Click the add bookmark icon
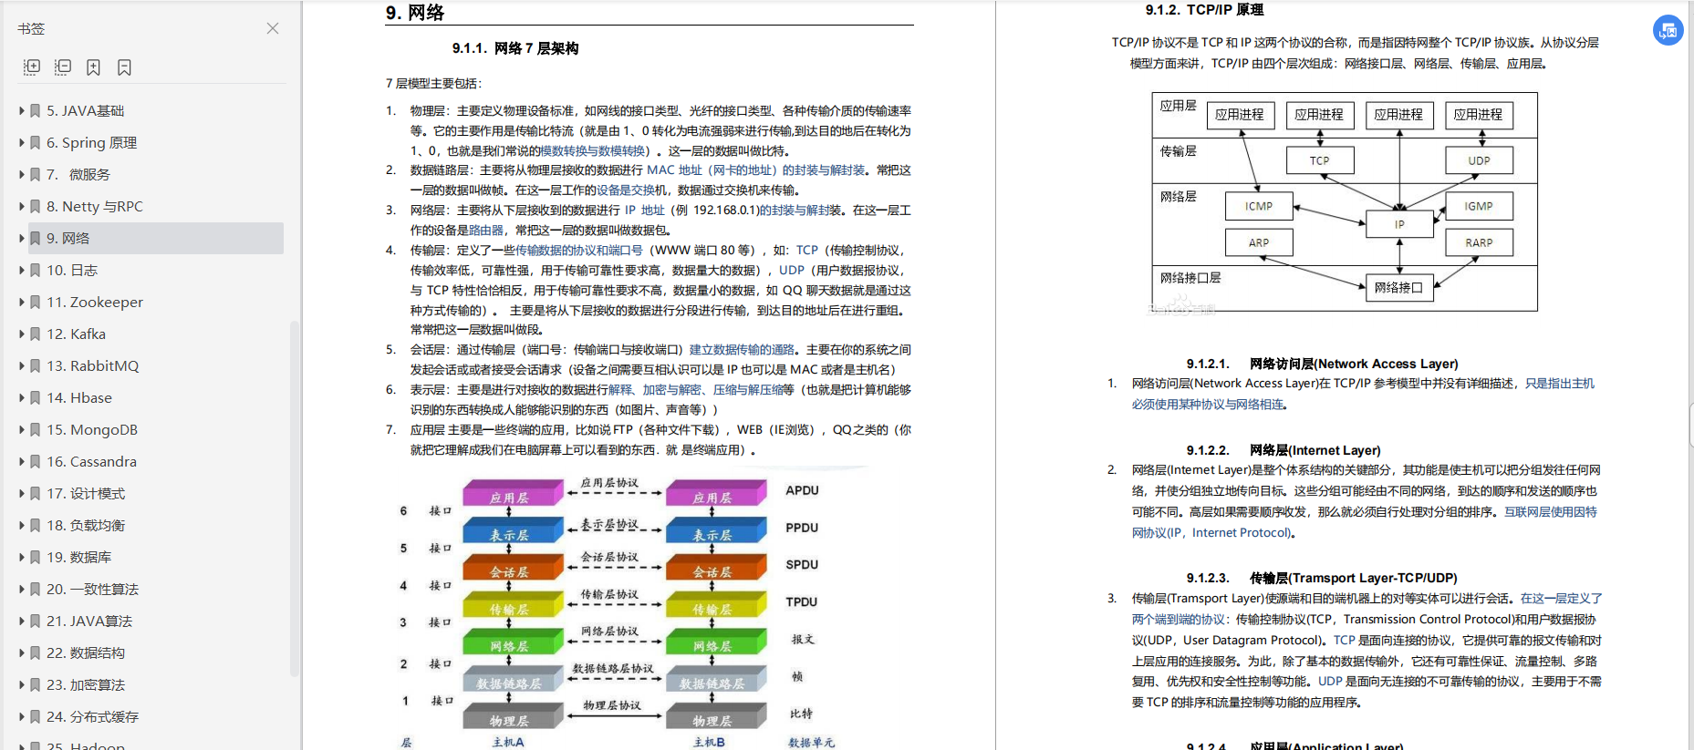 (x=93, y=67)
